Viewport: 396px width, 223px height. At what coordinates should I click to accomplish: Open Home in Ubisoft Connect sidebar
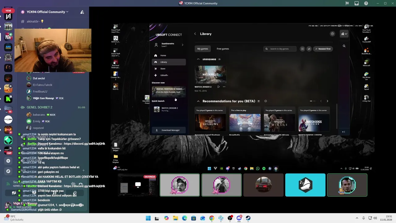(x=169, y=55)
